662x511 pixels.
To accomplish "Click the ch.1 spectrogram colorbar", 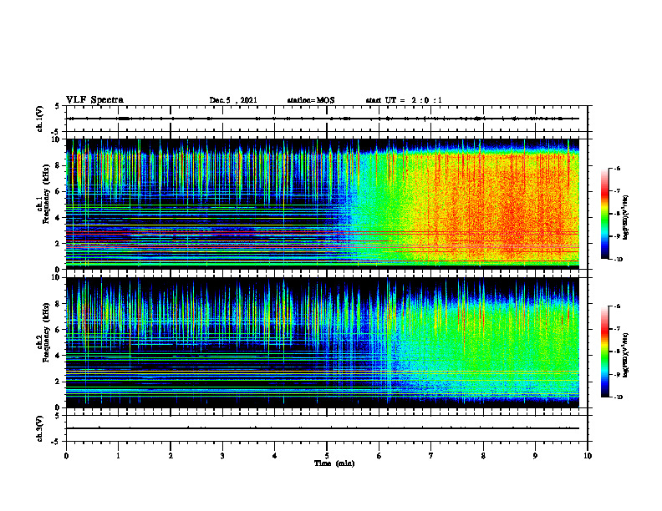I will pyautogui.click(x=605, y=214).
